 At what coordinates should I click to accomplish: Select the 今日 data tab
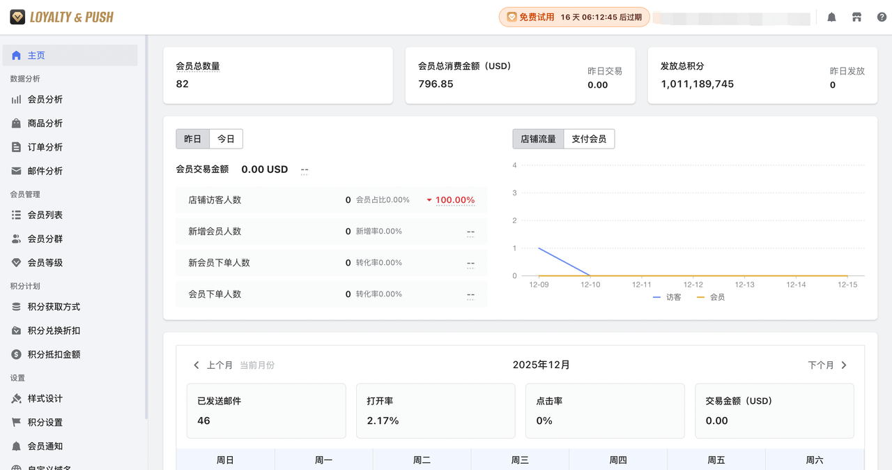click(x=225, y=139)
